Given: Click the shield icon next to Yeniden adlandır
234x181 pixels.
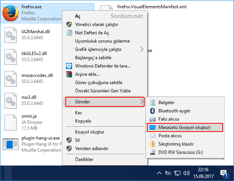Looking at the screenshot, I should 69,149.
